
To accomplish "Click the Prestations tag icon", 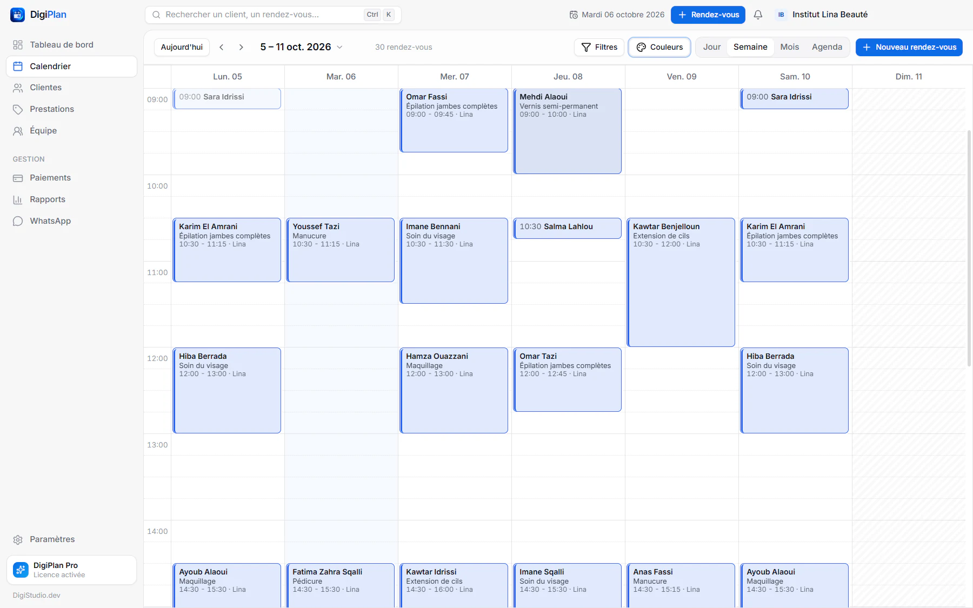I will click(18, 109).
